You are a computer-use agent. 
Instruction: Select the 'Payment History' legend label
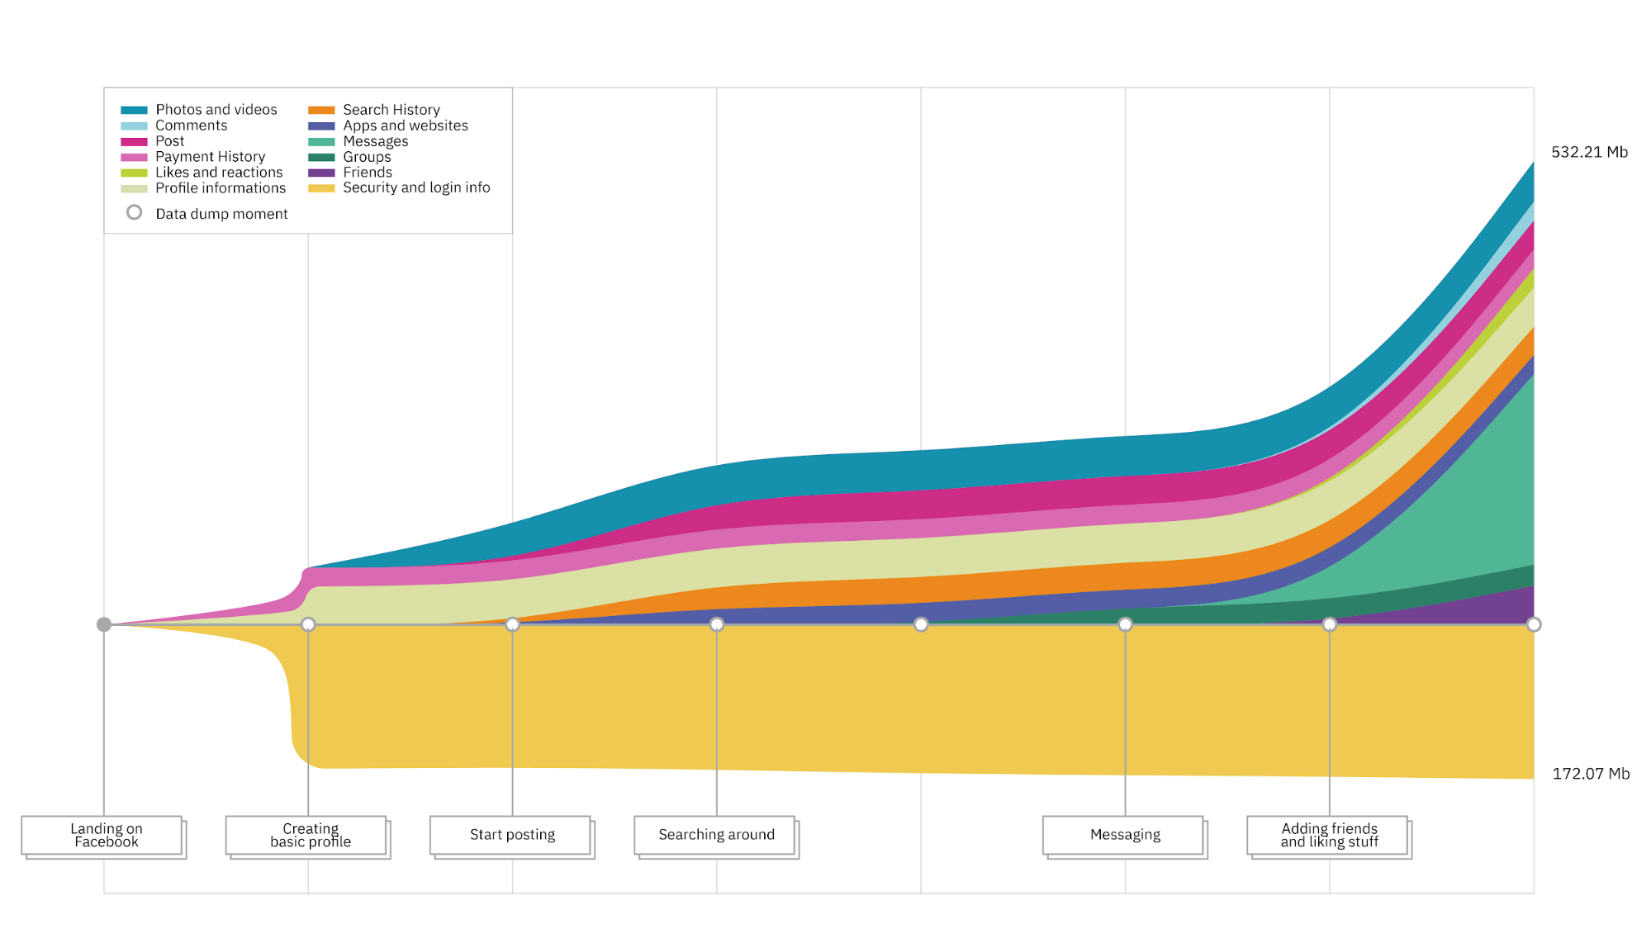[211, 157]
